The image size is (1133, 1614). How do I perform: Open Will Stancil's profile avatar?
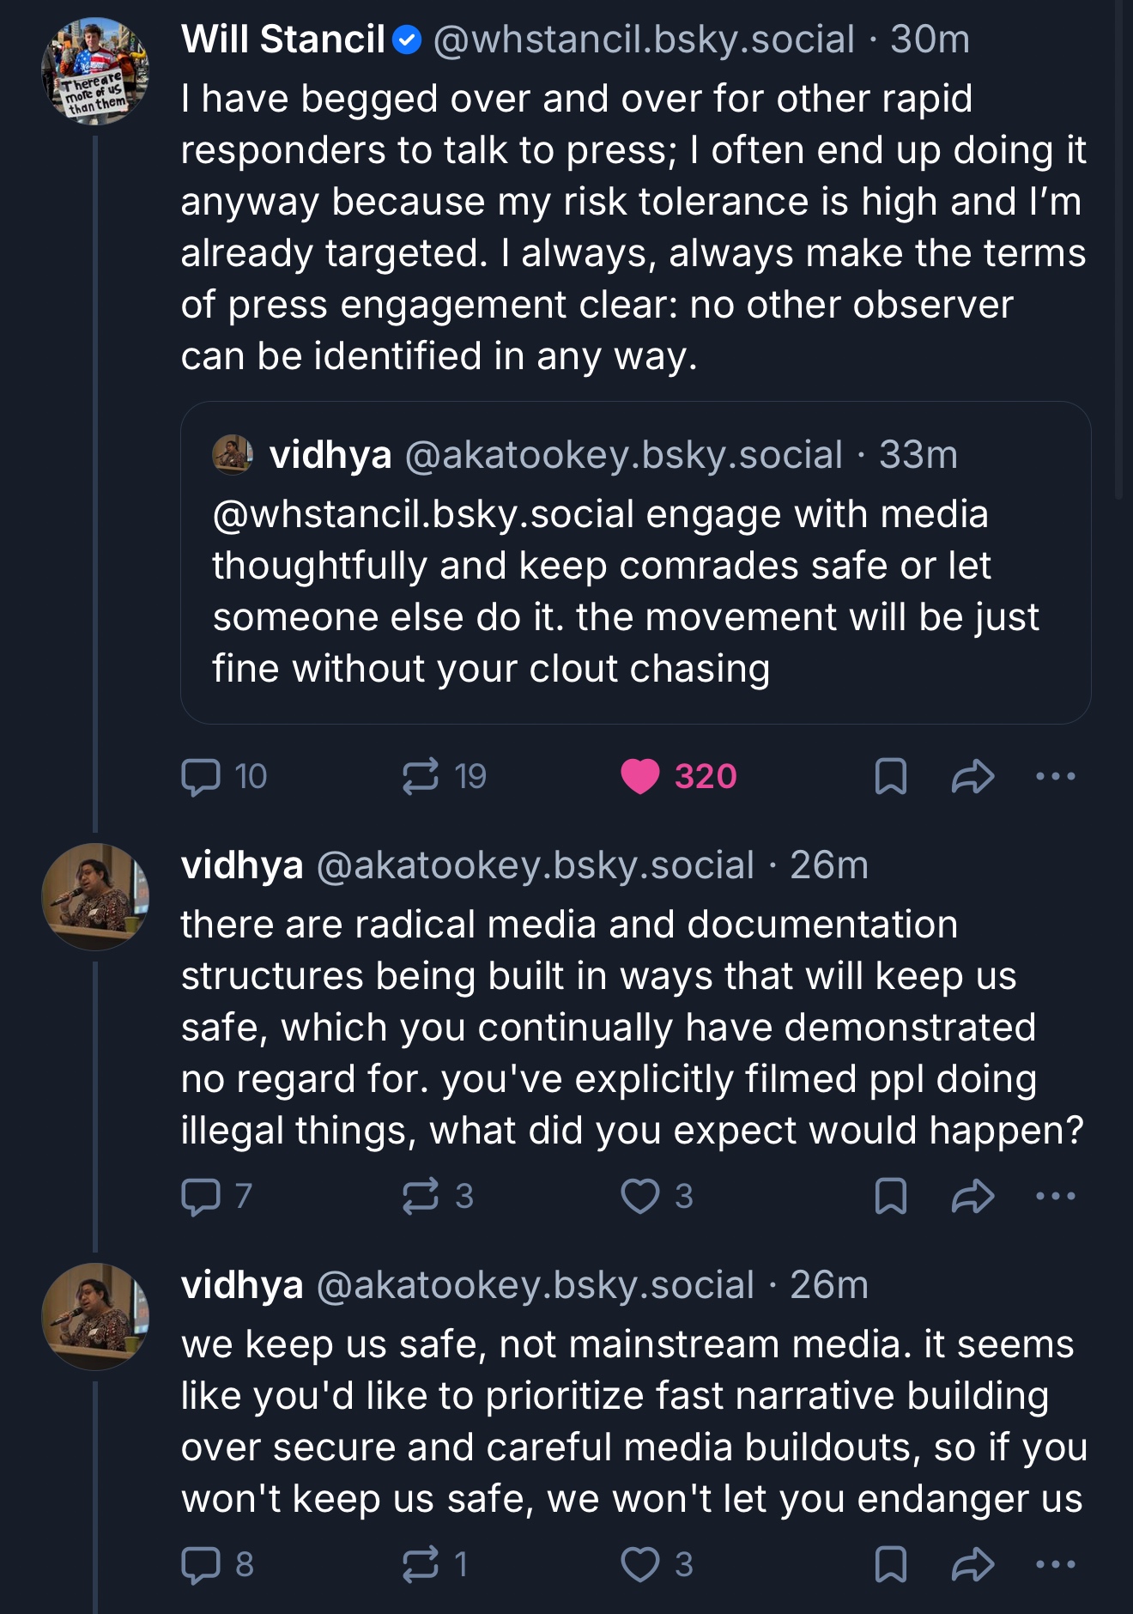pos(95,71)
